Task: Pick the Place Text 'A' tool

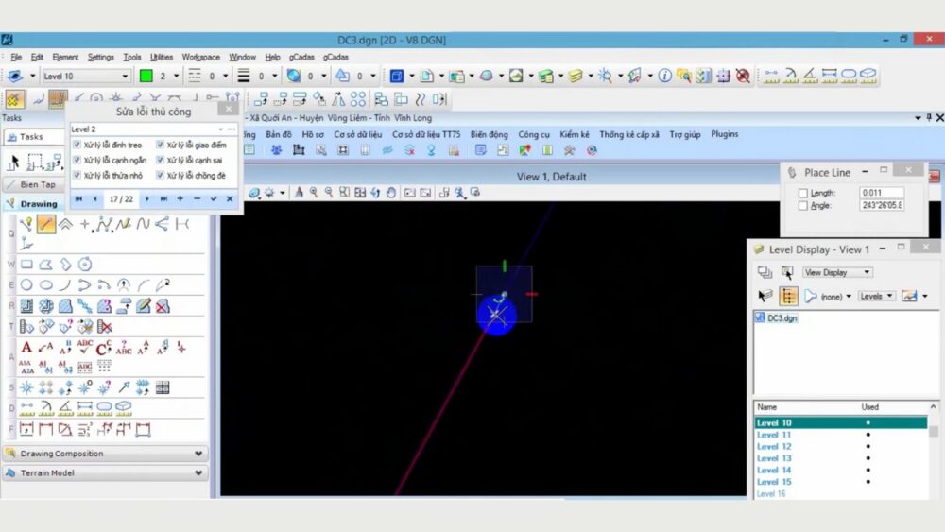Action: (26, 347)
